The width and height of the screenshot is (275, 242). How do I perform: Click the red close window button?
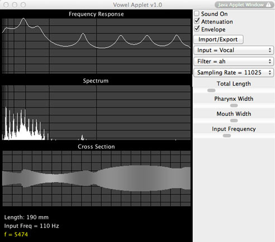click(6, 4)
